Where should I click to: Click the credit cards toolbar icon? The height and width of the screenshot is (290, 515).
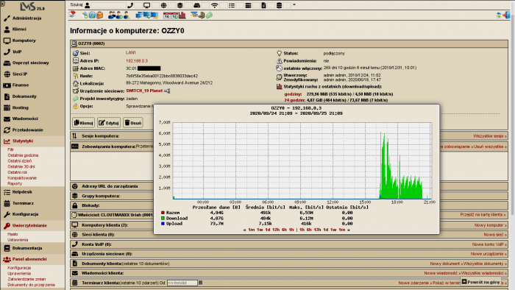coord(194,15)
